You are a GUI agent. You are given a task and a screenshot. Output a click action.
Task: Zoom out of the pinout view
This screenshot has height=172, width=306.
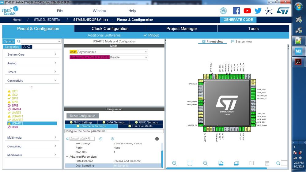tap(205, 163)
